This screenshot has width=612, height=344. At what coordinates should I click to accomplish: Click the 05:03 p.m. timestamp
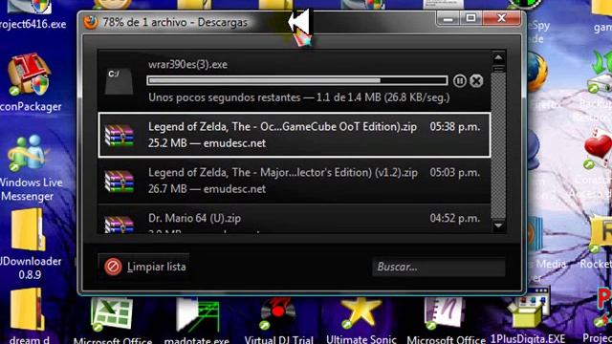click(x=455, y=172)
